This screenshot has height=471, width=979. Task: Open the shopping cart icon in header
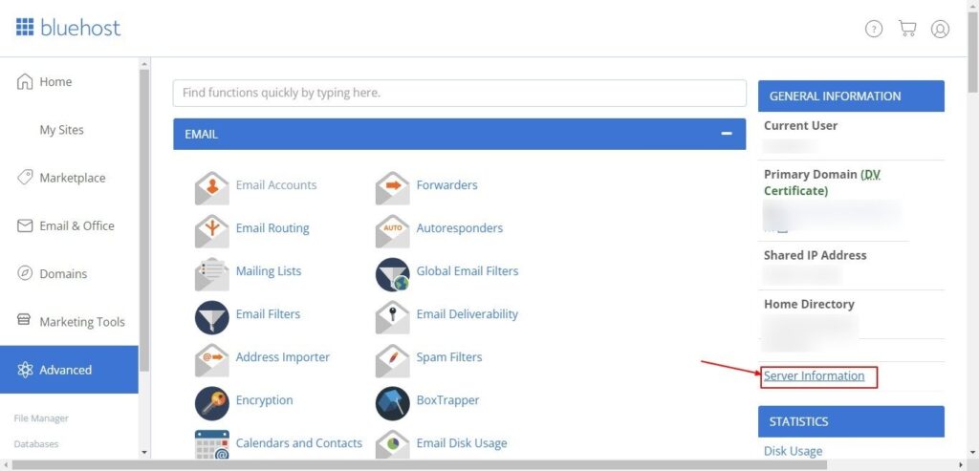[x=907, y=29]
